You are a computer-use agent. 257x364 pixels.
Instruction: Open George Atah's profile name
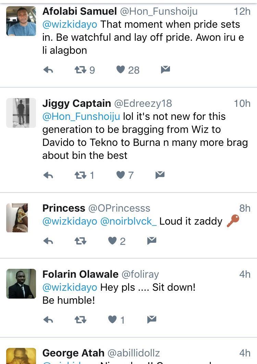73,353
